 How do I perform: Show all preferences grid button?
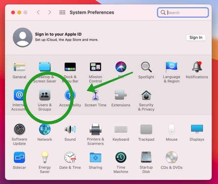click(x=62, y=12)
